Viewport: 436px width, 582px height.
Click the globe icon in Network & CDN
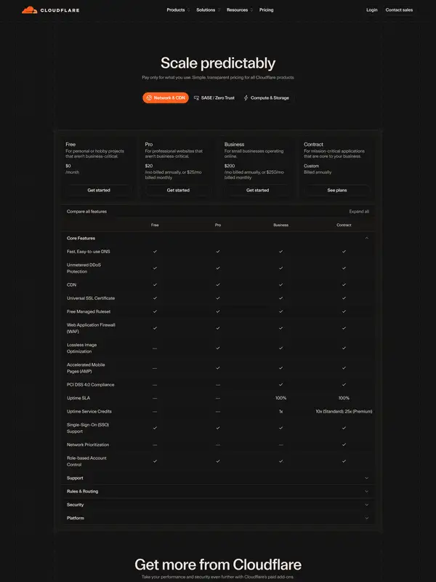pyautogui.click(x=149, y=98)
